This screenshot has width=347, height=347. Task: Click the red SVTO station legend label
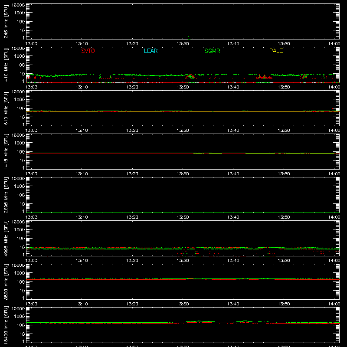click(88, 51)
